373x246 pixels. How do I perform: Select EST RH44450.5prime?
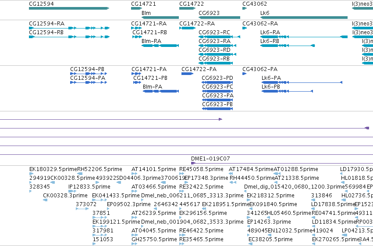(233, 182)
